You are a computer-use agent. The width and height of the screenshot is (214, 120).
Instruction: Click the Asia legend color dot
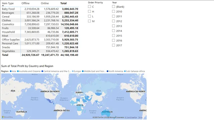[11, 71]
